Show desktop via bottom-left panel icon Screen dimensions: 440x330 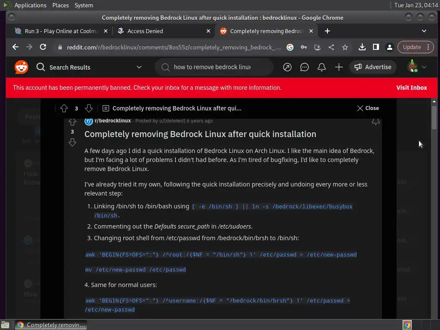pyautogui.click(x=5, y=325)
